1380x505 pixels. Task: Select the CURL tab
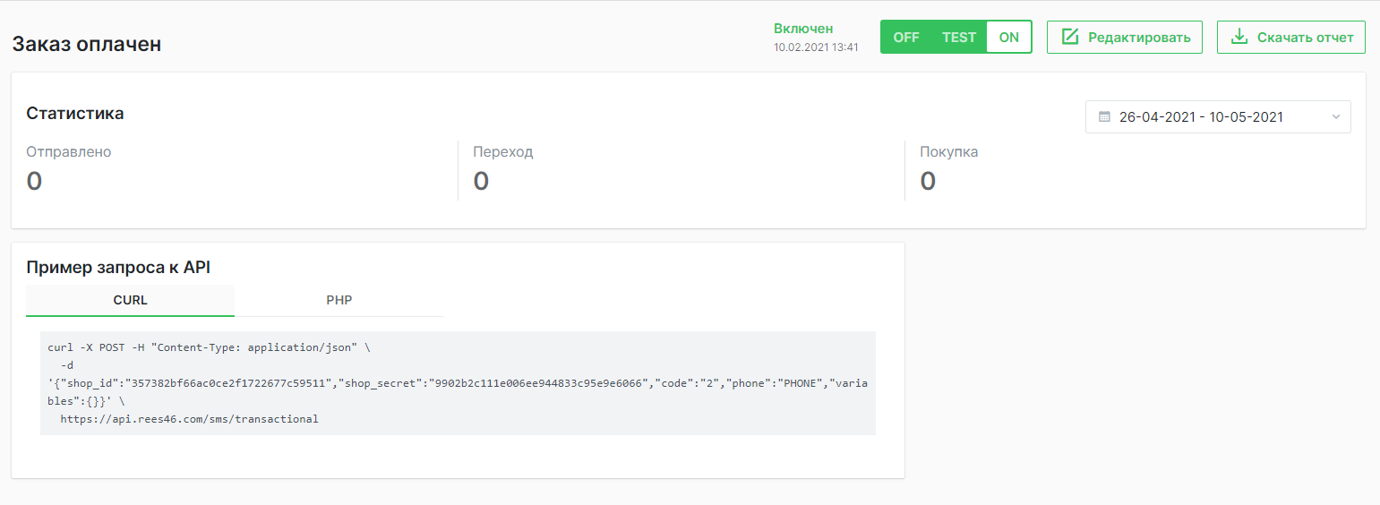[130, 300]
